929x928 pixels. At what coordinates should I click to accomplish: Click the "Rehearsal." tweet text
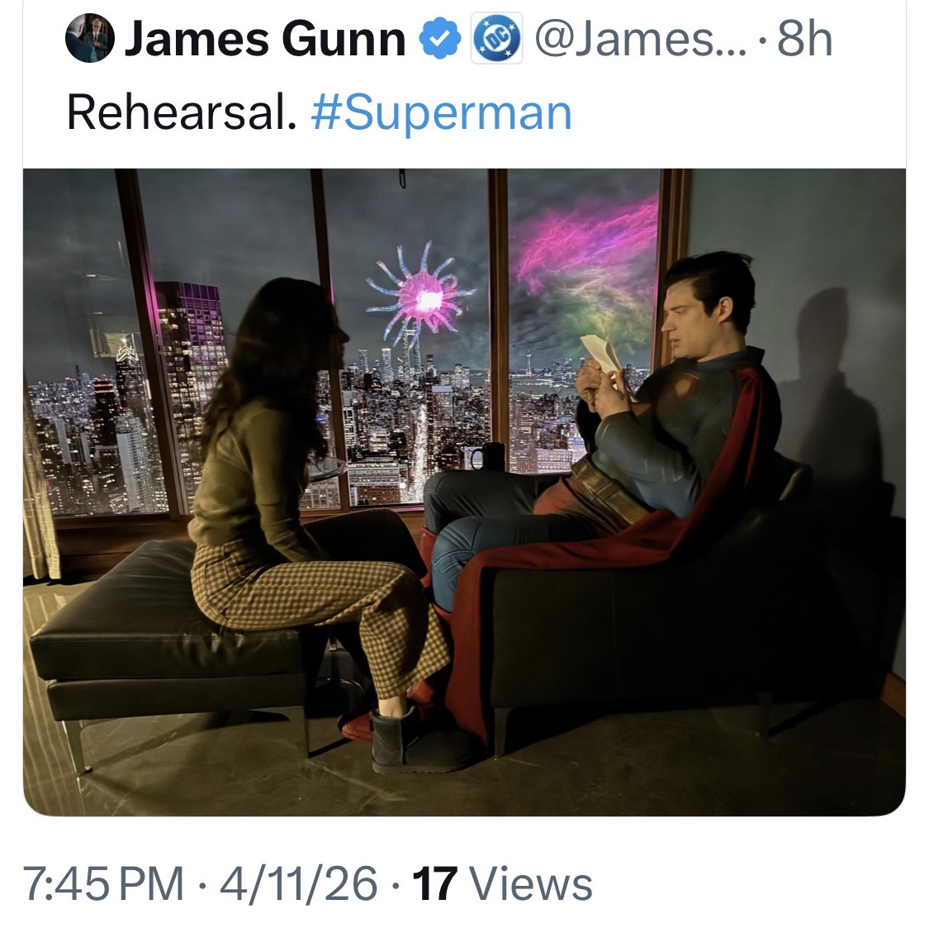click(181, 113)
